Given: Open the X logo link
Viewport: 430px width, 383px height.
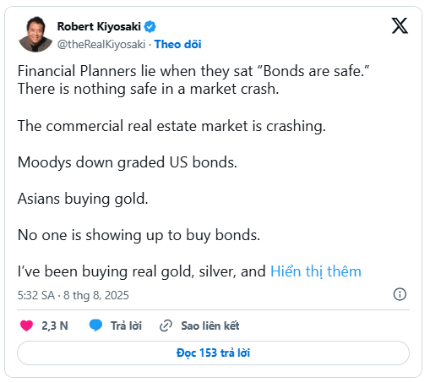Looking at the screenshot, I should 400,25.
